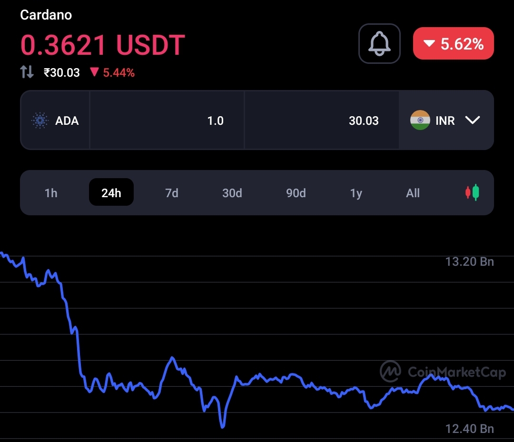514x442 pixels.
Task: Tap the Cardano title
Action: click(x=46, y=15)
